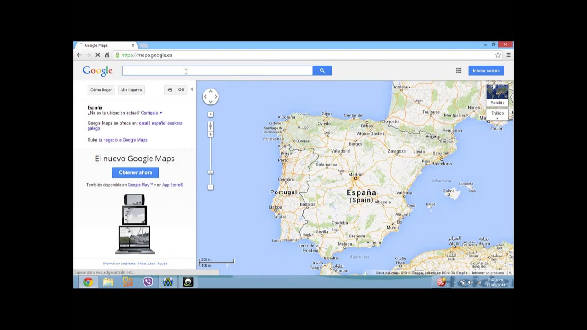This screenshot has width=587, height=330.
Task: Open tu negocio a Google Maps link
Action: tap(123, 140)
